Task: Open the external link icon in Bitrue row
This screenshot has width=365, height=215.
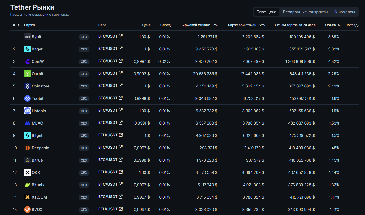Action: pos(121,160)
